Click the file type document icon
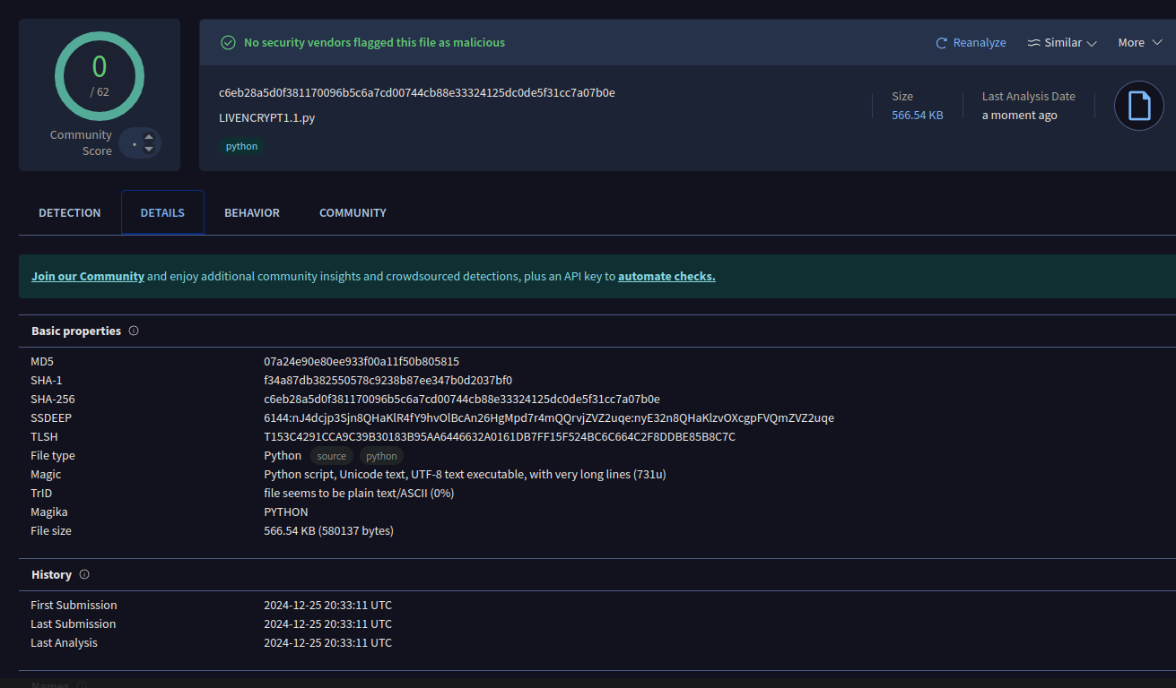1176x688 pixels. [x=1139, y=106]
